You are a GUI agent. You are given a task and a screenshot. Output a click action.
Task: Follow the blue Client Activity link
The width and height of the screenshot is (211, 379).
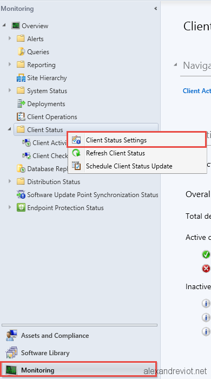[197, 91]
